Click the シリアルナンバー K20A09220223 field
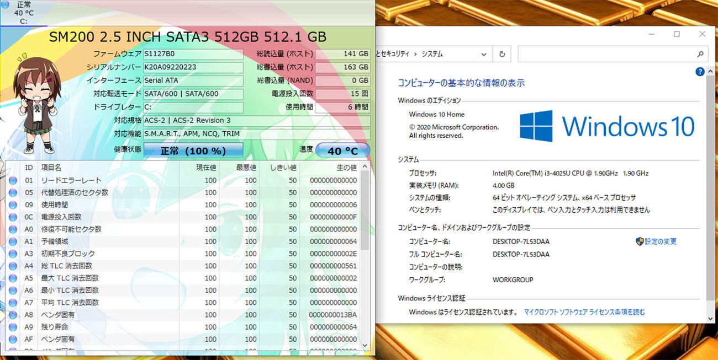The width and height of the screenshot is (718, 360). [x=193, y=67]
